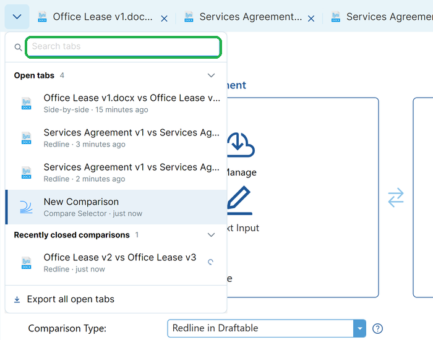Viewport: 433px width, 340px height.
Task: Open Services Agreement redline from 2 minutes ago
Action: [116, 172]
